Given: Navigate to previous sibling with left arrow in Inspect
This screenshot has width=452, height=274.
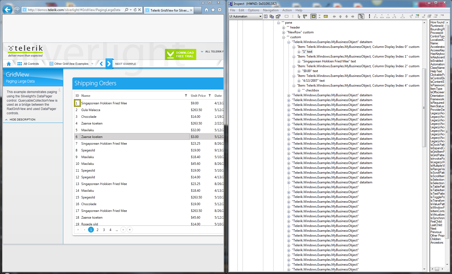Looking at the screenshot, I should click(334, 16).
